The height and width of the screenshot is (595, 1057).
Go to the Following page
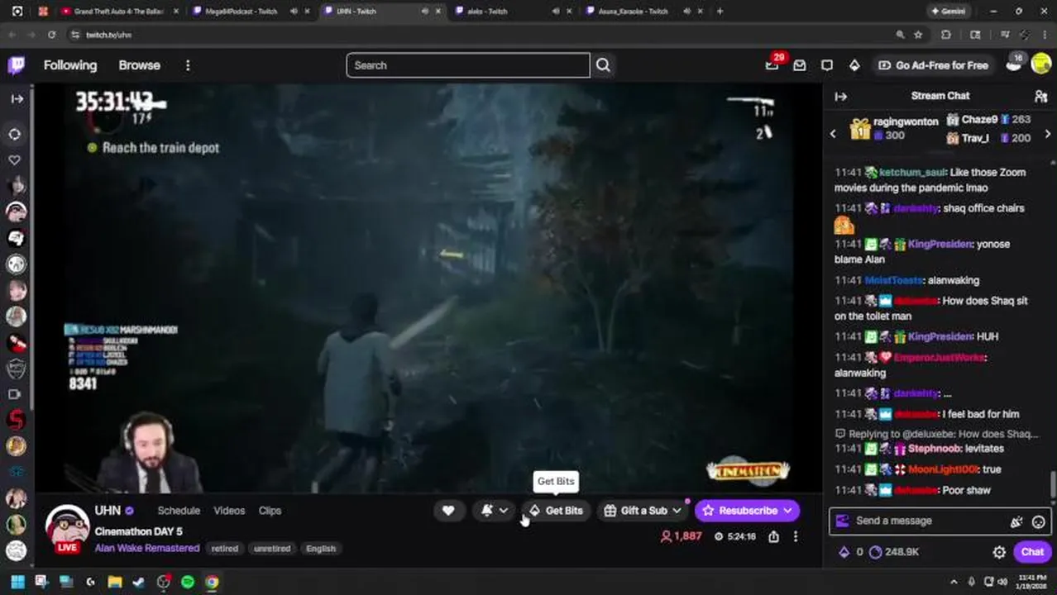pos(70,65)
